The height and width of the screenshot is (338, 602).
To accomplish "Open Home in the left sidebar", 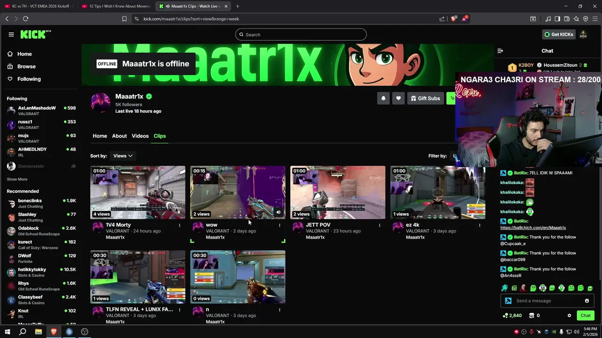I will click(x=19, y=54).
